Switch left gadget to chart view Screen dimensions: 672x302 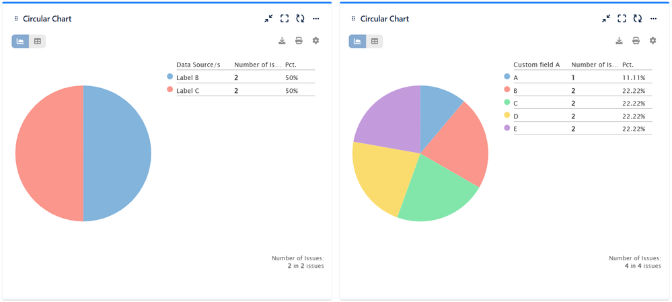[x=20, y=41]
